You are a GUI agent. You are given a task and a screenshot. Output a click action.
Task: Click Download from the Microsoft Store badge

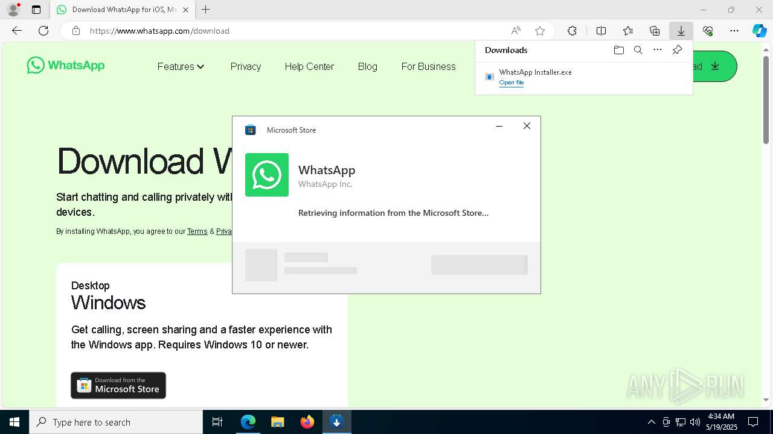coord(118,385)
